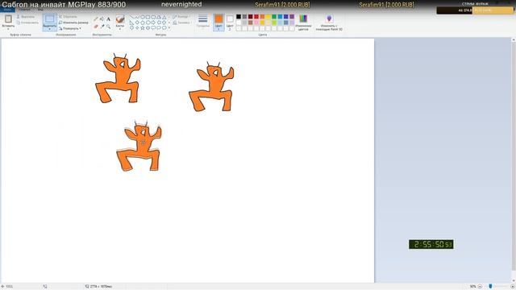Select the Eraser tool
This screenshot has width=516, height=290.
(96, 27)
